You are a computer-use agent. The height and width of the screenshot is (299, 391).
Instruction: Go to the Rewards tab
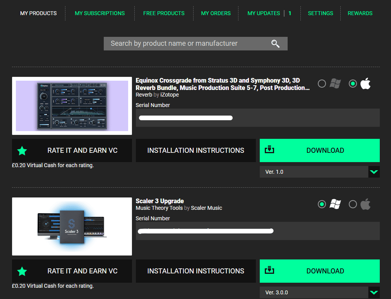point(360,13)
